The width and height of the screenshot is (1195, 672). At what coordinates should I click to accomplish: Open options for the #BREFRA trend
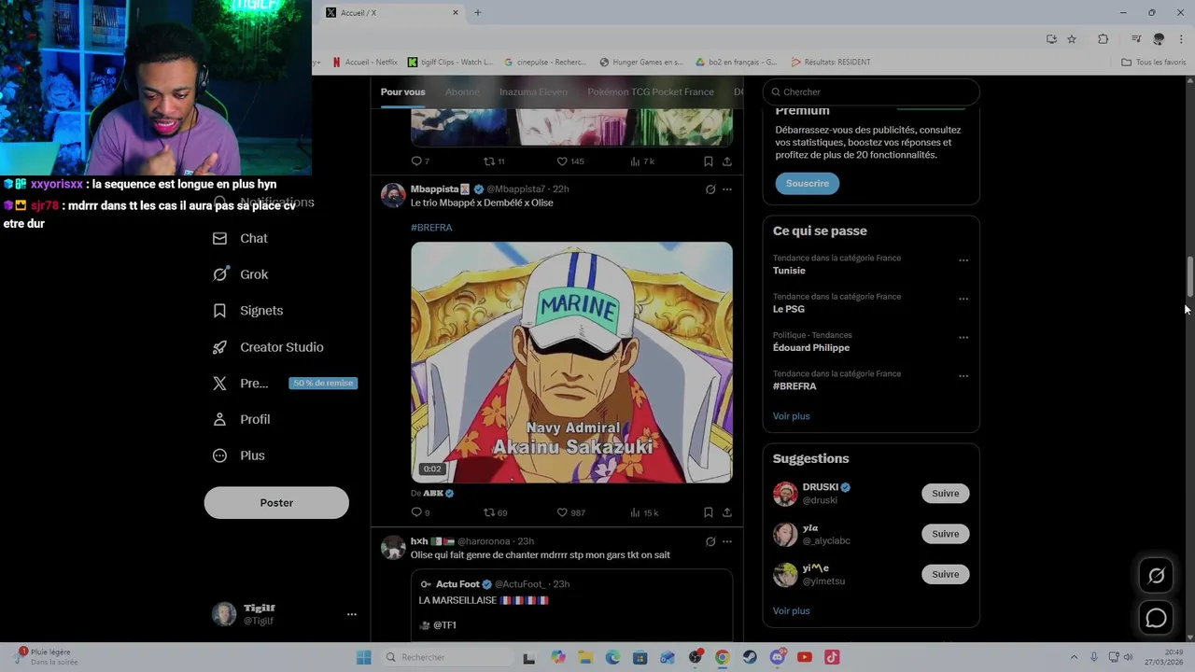(x=963, y=376)
